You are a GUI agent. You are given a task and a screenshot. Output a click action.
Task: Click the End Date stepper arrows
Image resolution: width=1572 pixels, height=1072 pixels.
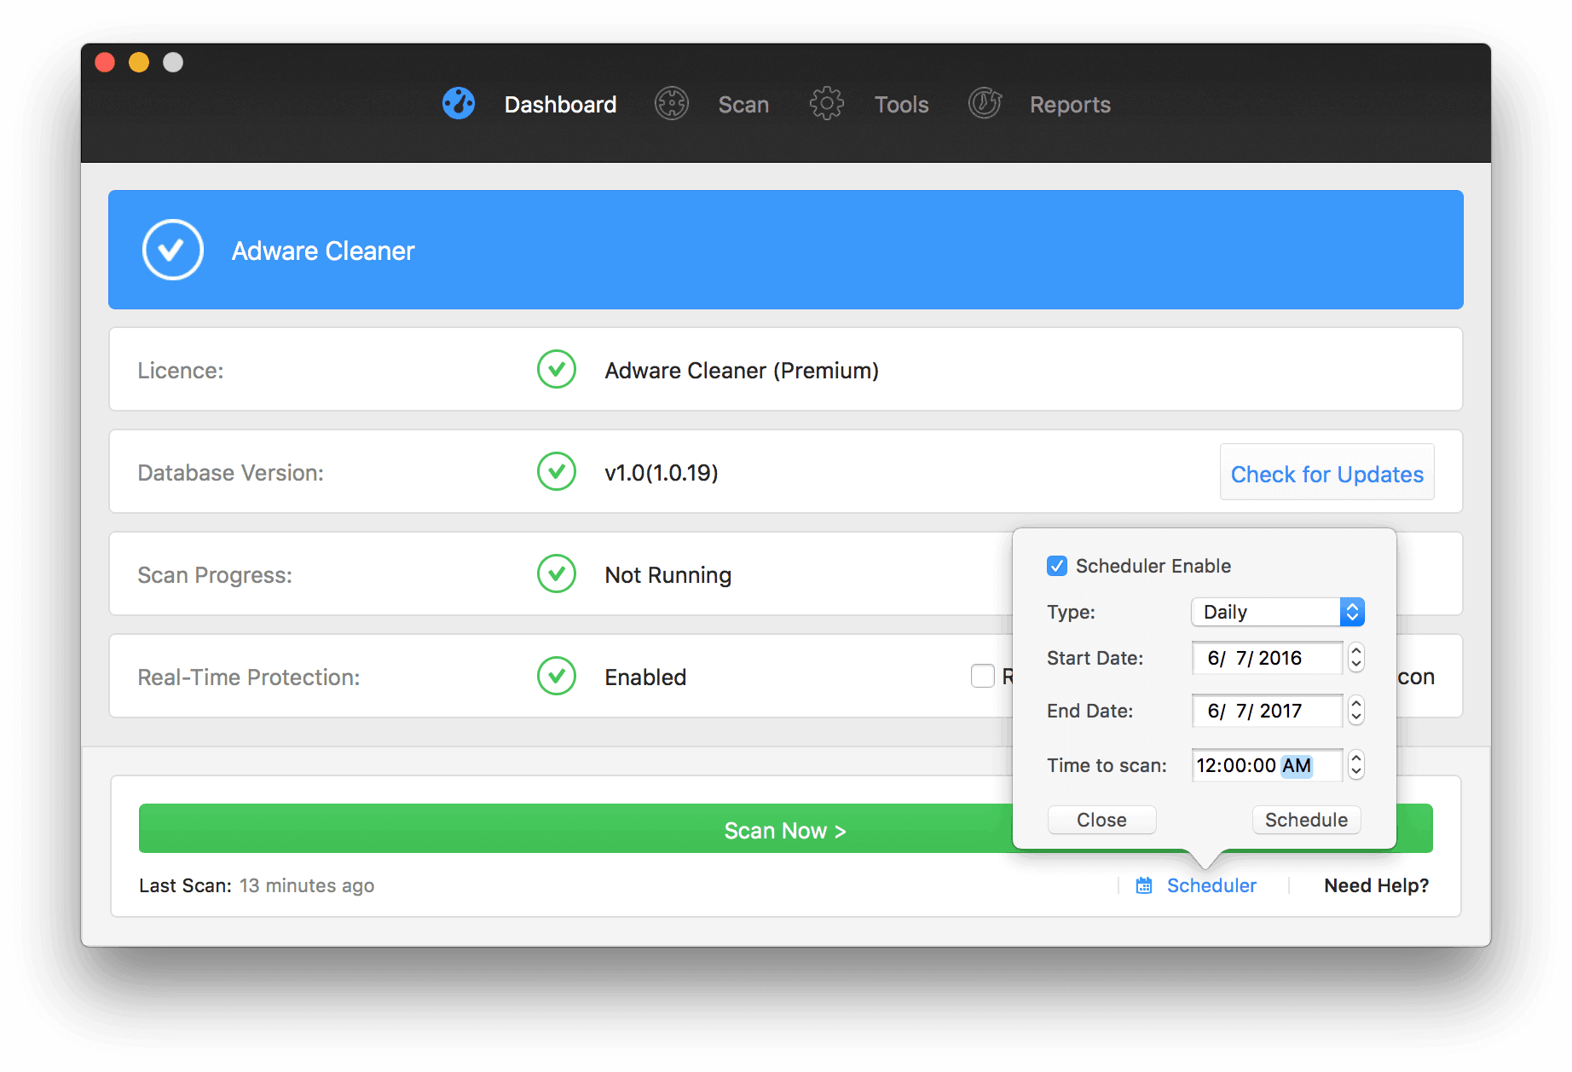[x=1355, y=711]
